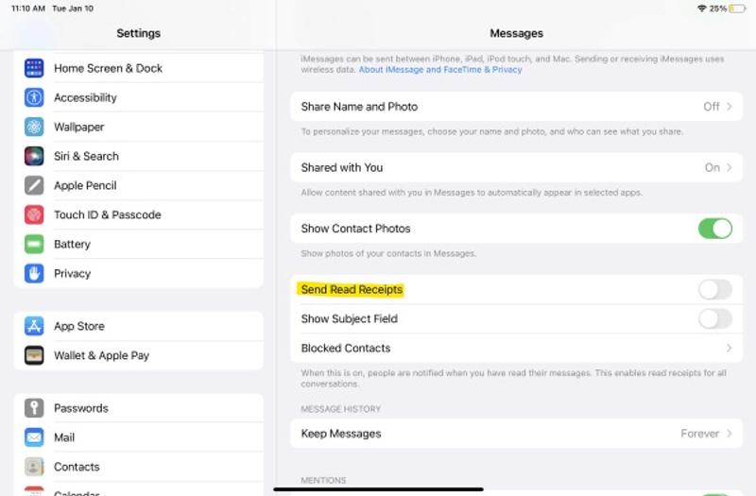Tap the Show Contact Photos label
Image resolution: width=756 pixels, height=496 pixels.
coord(356,229)
